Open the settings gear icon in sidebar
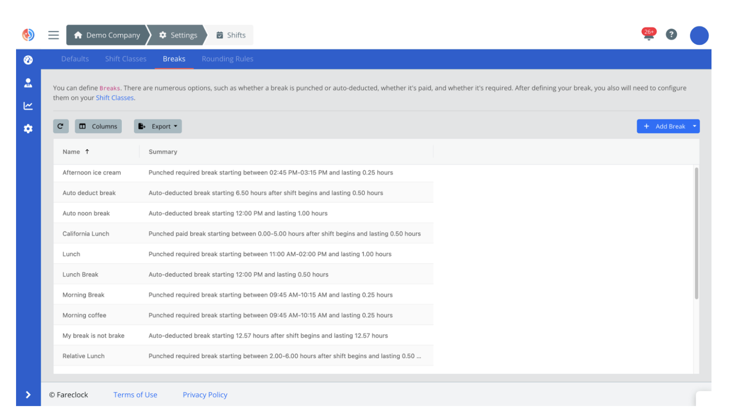The height and width of the screenshot is (419, 732). 28,129
